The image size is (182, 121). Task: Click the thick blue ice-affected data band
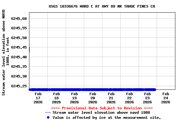click(92, 89)
